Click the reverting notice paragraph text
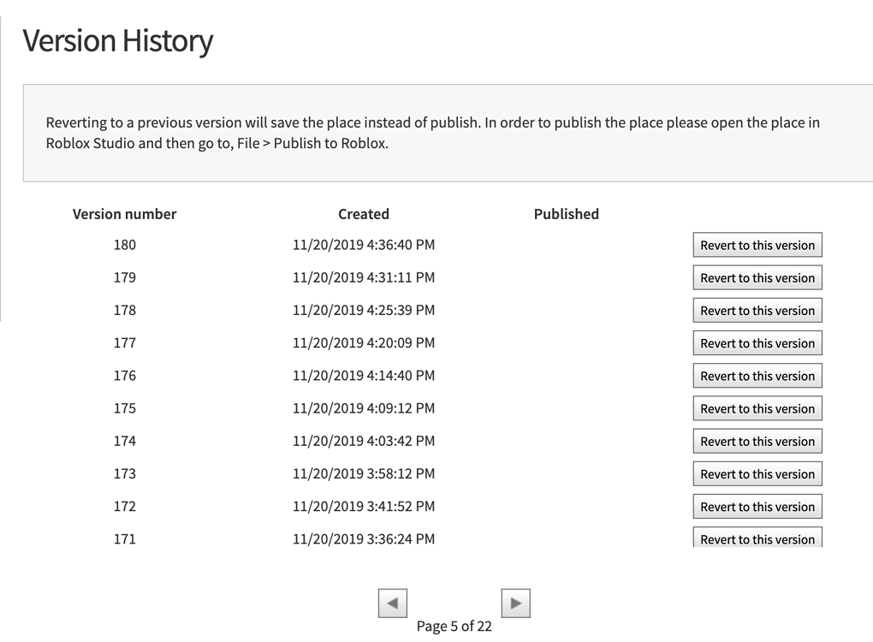 click(x=432, y=133)
